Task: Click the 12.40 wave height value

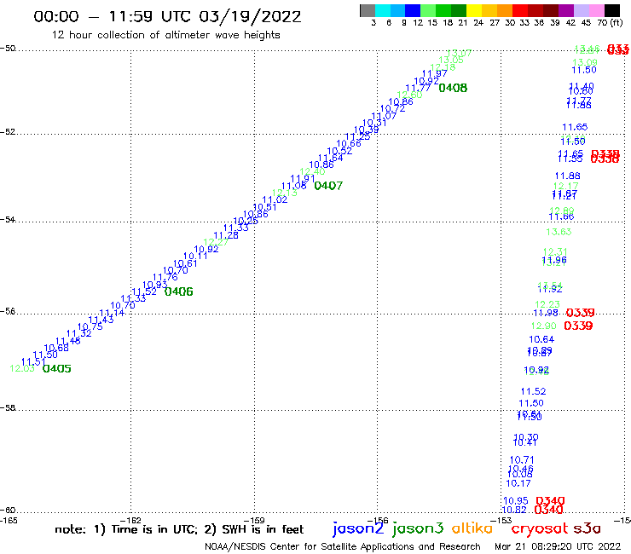Action: pos(312,172)
